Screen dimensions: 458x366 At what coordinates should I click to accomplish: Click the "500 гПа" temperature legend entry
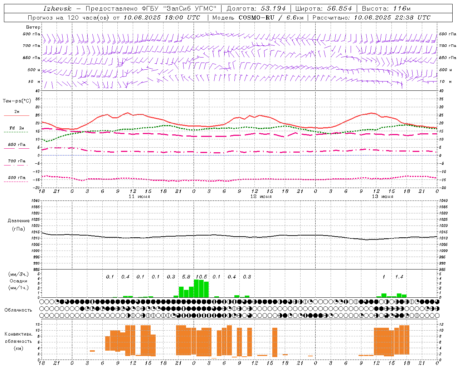tap(16, 178)
